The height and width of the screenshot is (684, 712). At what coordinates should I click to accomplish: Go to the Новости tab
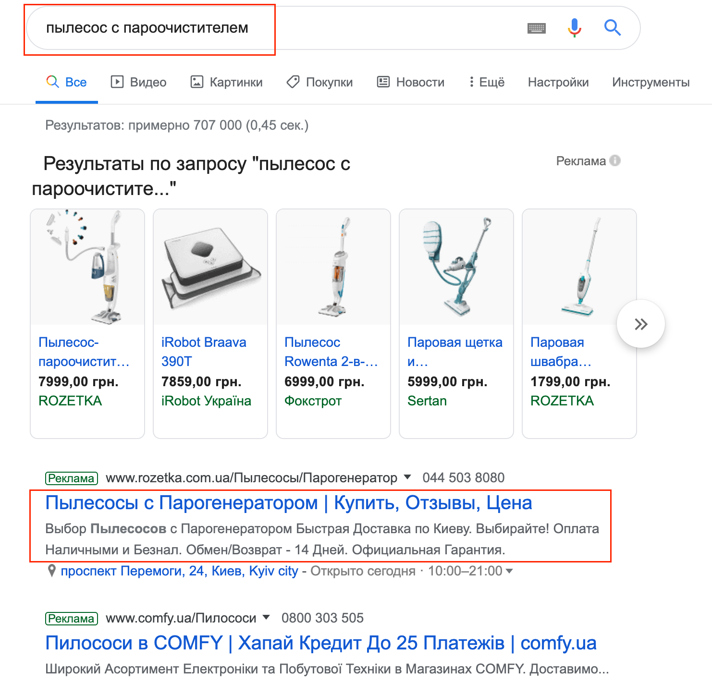tap(411, 82)
